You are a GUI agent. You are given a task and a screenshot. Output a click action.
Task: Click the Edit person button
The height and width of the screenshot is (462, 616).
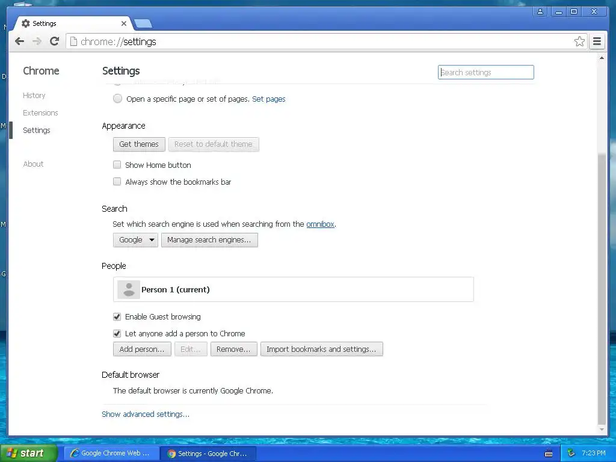191,350
